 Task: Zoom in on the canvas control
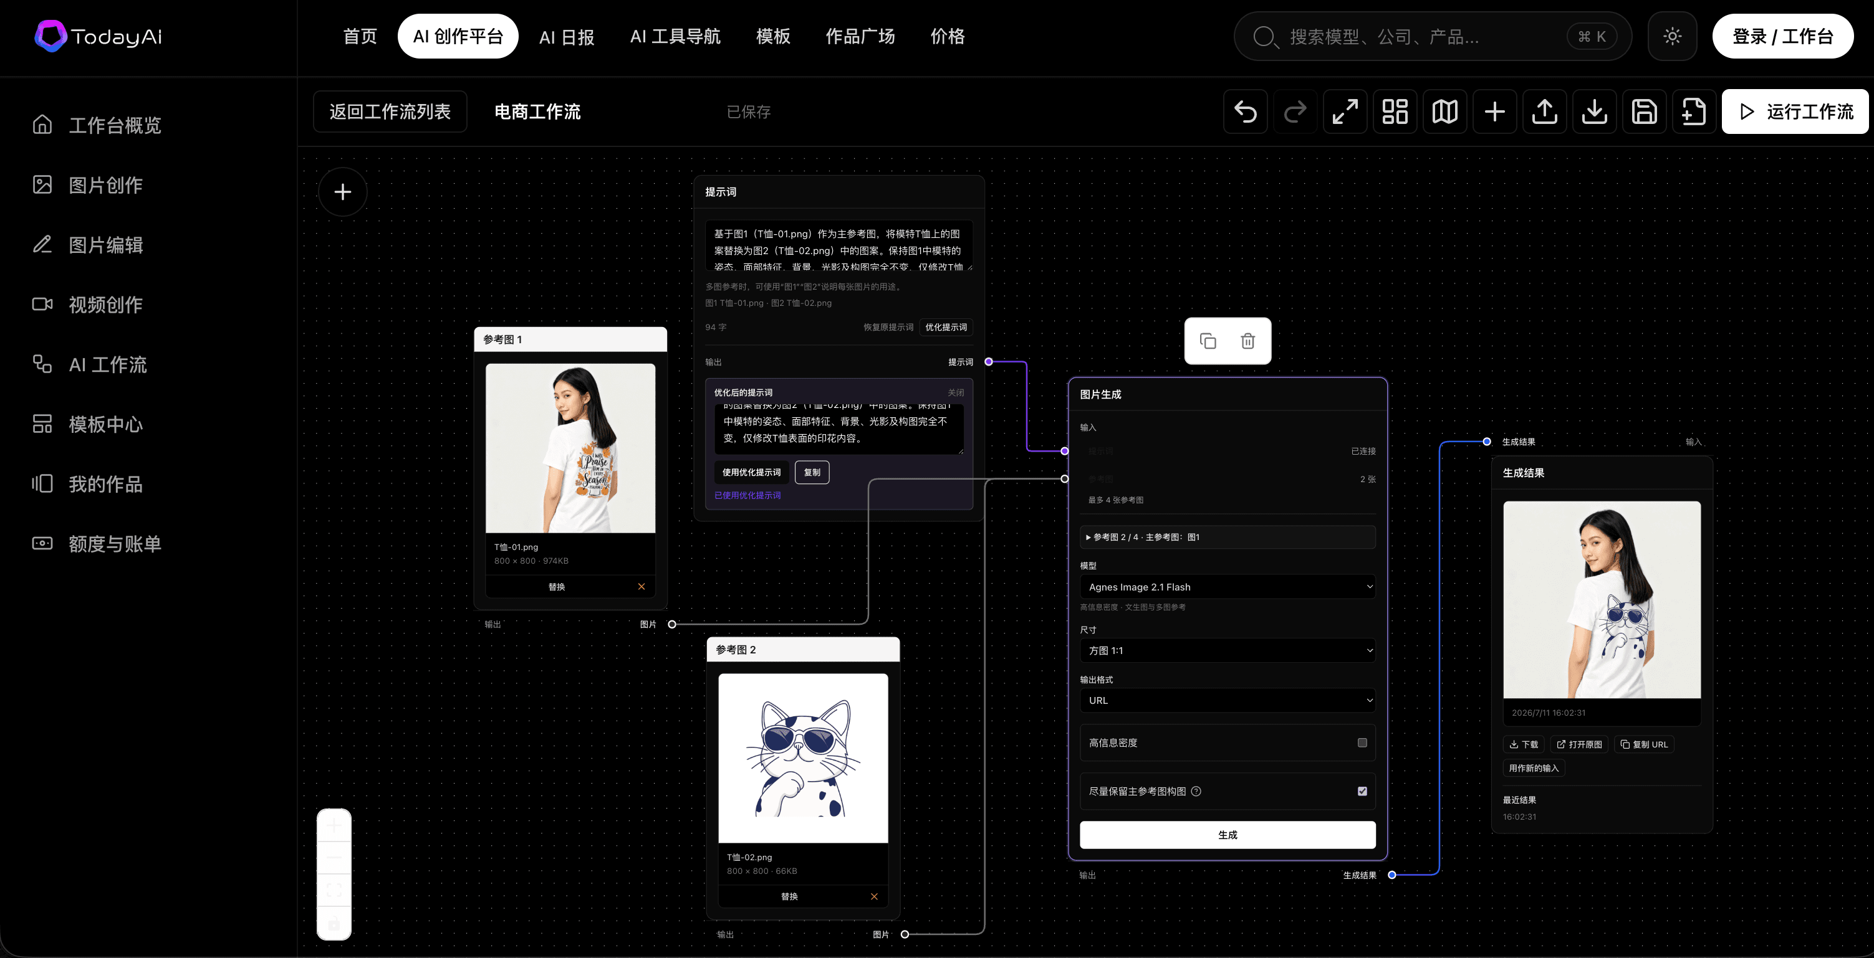point(334,826)
